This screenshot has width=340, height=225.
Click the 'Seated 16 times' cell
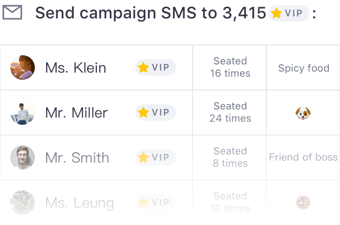click(x=230, y=67)
